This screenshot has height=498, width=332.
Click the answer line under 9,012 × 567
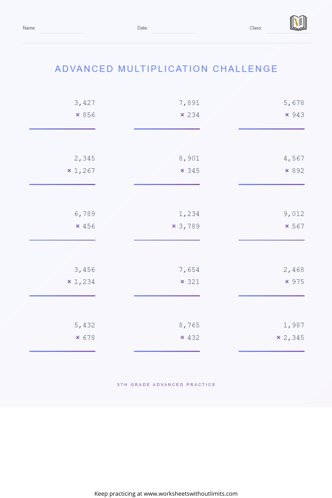coord(271,240)
